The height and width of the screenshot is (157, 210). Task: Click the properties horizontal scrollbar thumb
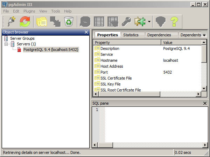pos(129,94)
